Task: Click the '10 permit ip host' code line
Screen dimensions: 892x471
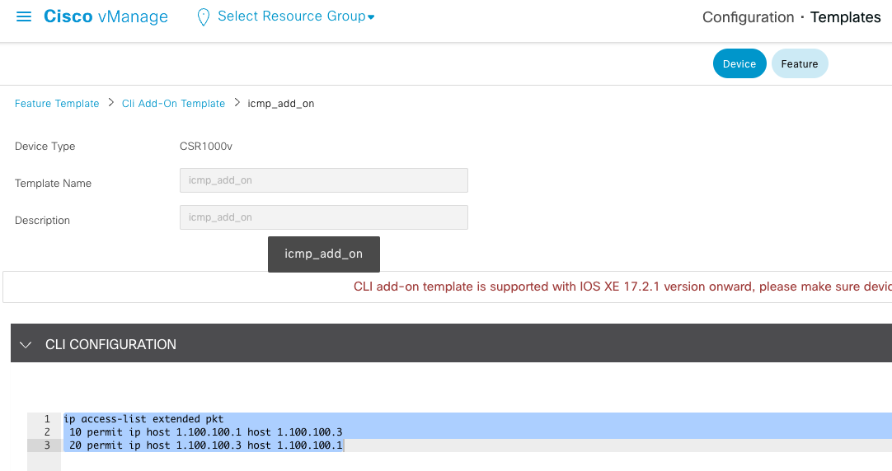Action: 205,432
